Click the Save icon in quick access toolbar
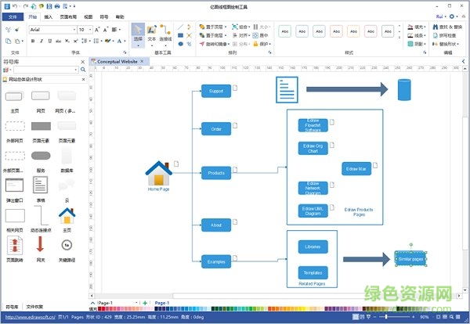The width and height of the screenshot is (470, 324). coord(49,6)
